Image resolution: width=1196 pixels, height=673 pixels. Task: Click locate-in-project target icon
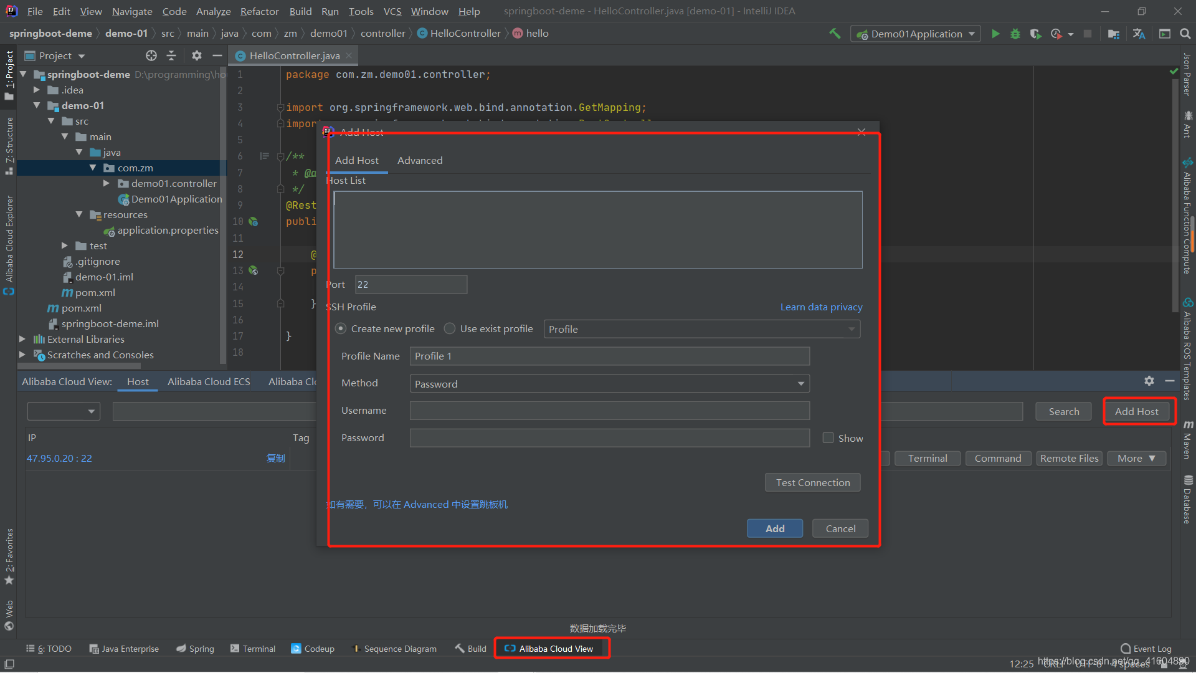pyautogui.click(x=151, y=55)
